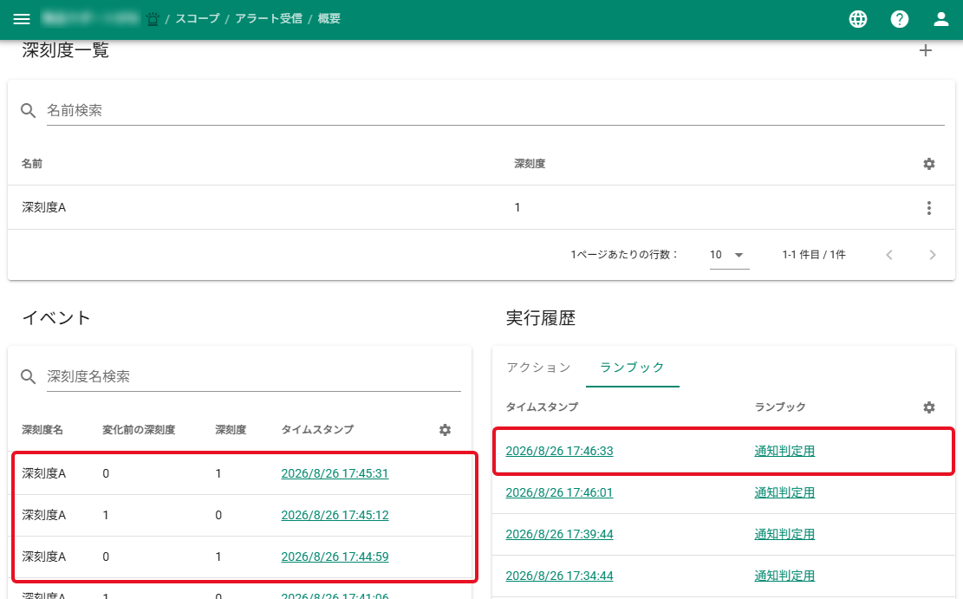This screenshot has width=963, height=599.
Task: Switch to the アクション tab
Action: [x=538, y=368]
